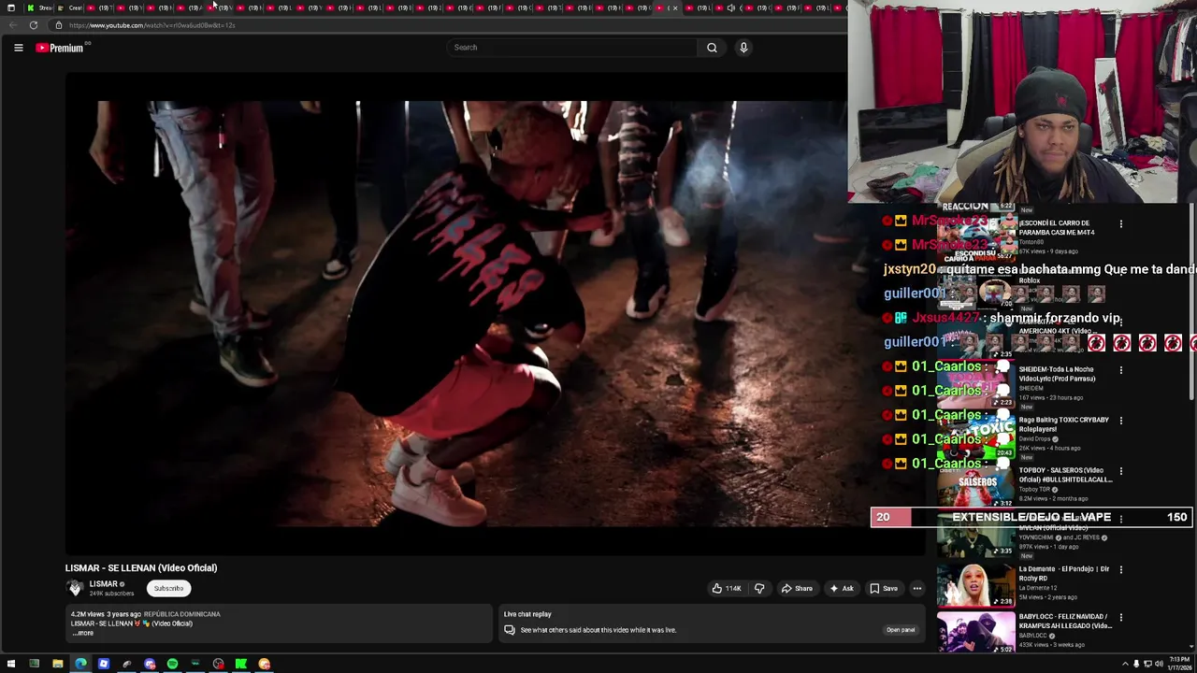Click the Live chat replay comment icon
The width and height of the screenshot is (1197, 673).
click(510, 630)
